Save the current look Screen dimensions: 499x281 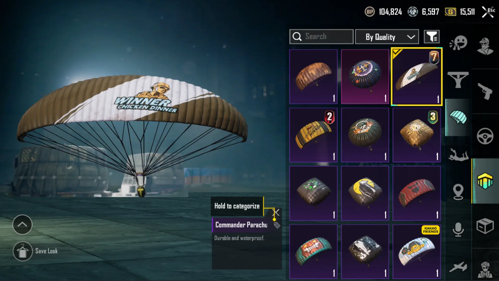35,251
